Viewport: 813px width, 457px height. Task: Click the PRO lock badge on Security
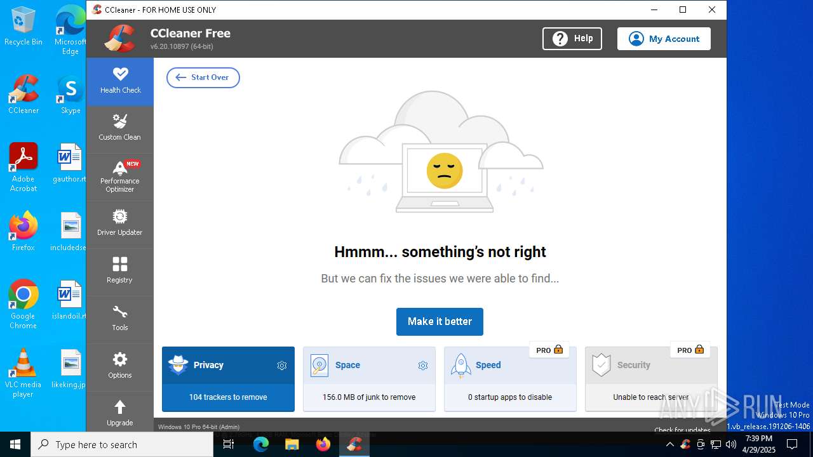690,350
